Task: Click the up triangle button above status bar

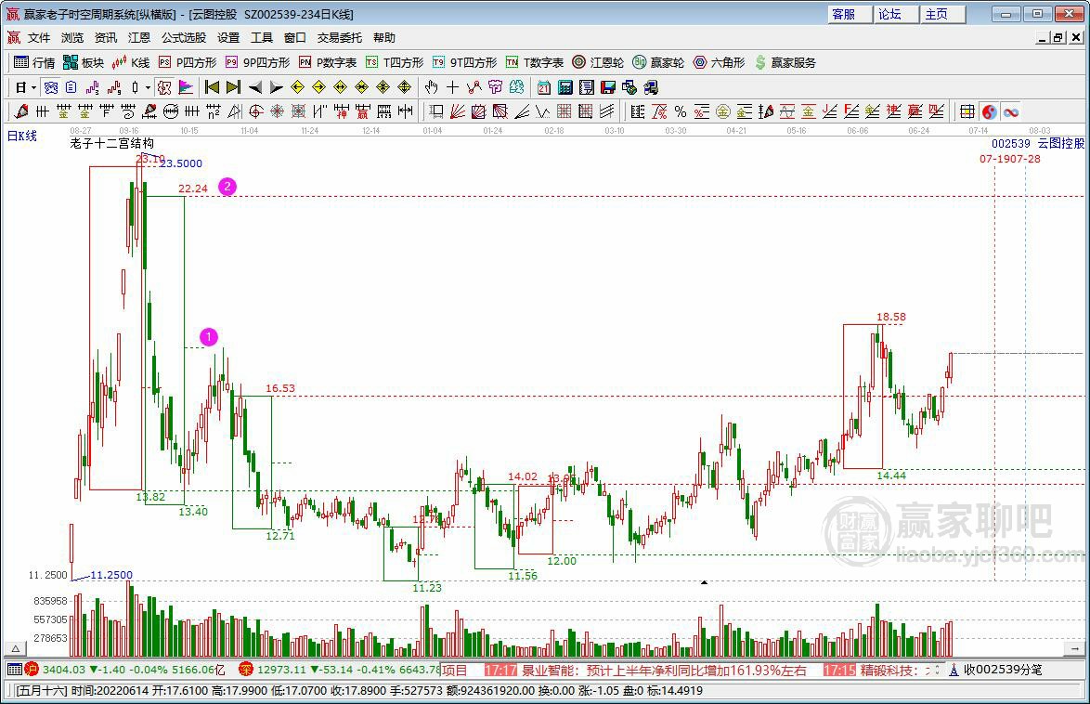Action: (15, 648)
